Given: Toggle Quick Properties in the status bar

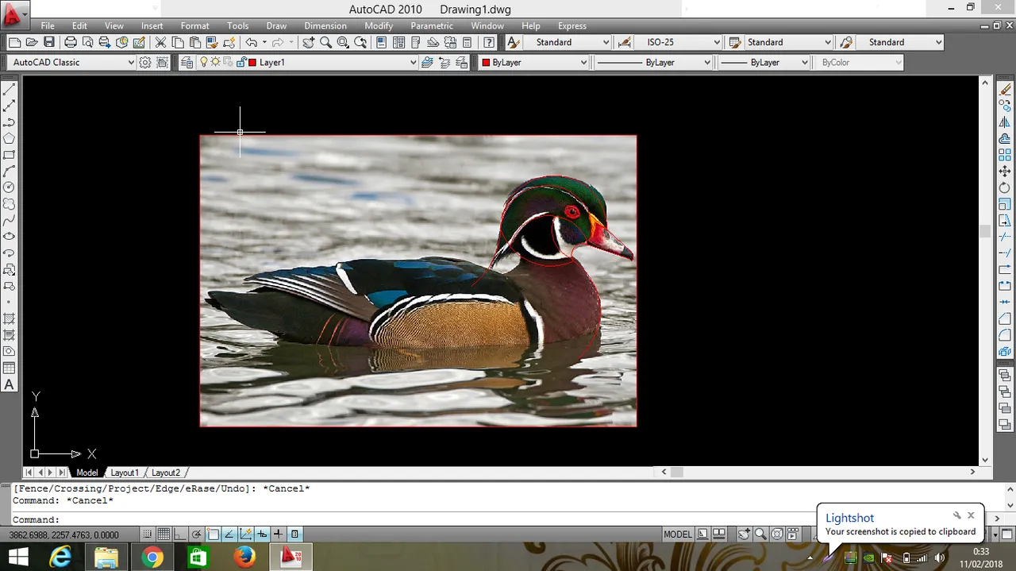Looking at the screenshot, I should tap(294, 534).
